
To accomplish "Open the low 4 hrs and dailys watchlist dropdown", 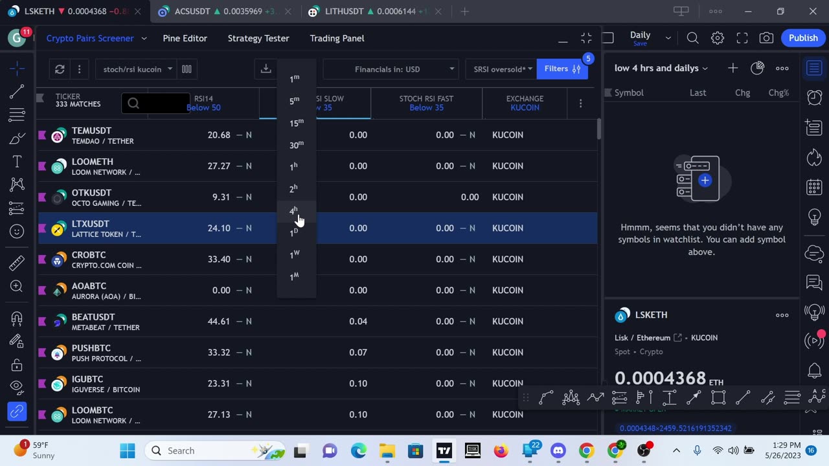I will (x=661, y=68).
